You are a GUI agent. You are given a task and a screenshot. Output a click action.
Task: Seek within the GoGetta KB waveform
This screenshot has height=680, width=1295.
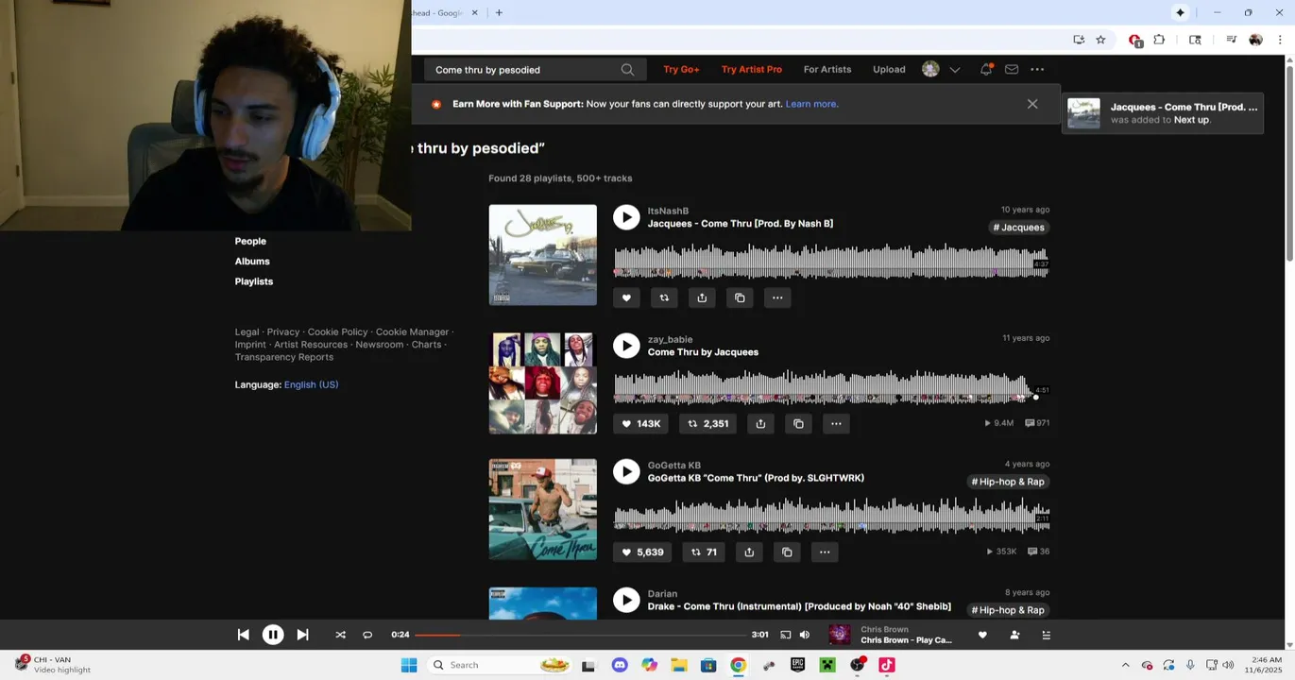pyautogui.click(x=831, y=516)
